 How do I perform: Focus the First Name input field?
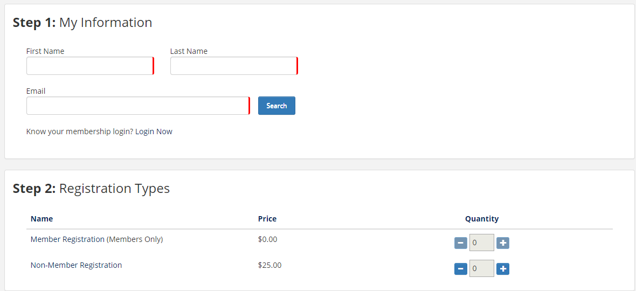[90, 66]
